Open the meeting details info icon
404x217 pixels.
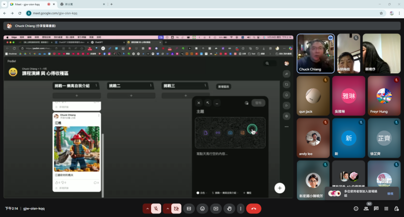point(356,208)
